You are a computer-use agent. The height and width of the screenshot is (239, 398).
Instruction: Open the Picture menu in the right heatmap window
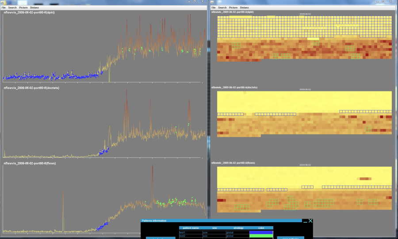[233, 8]
